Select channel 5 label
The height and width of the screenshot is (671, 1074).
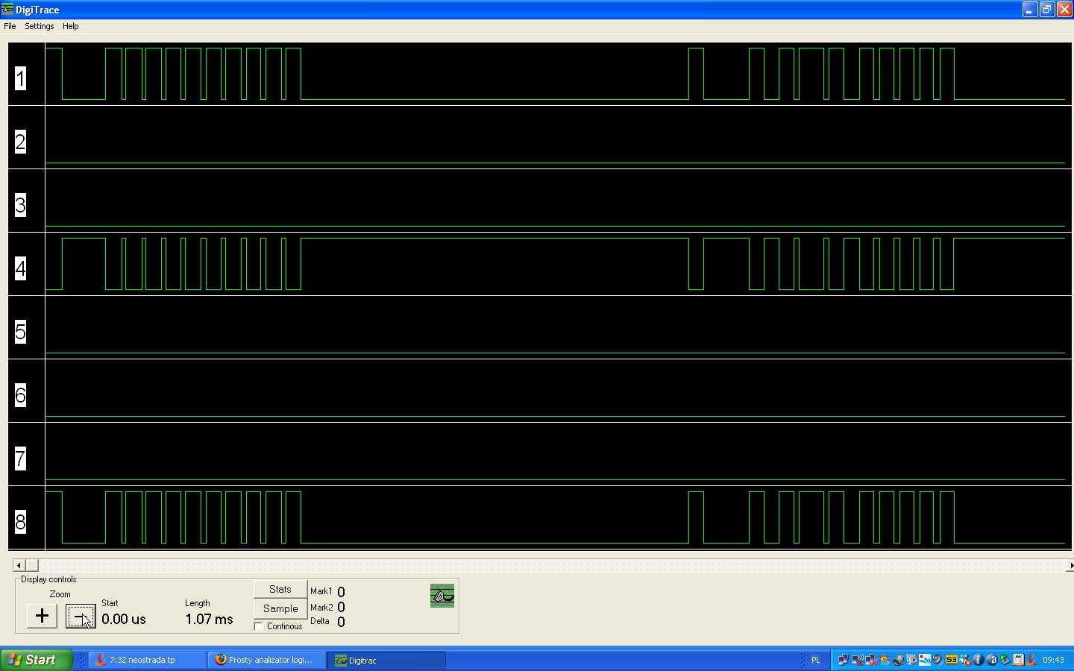coord(21,332)
